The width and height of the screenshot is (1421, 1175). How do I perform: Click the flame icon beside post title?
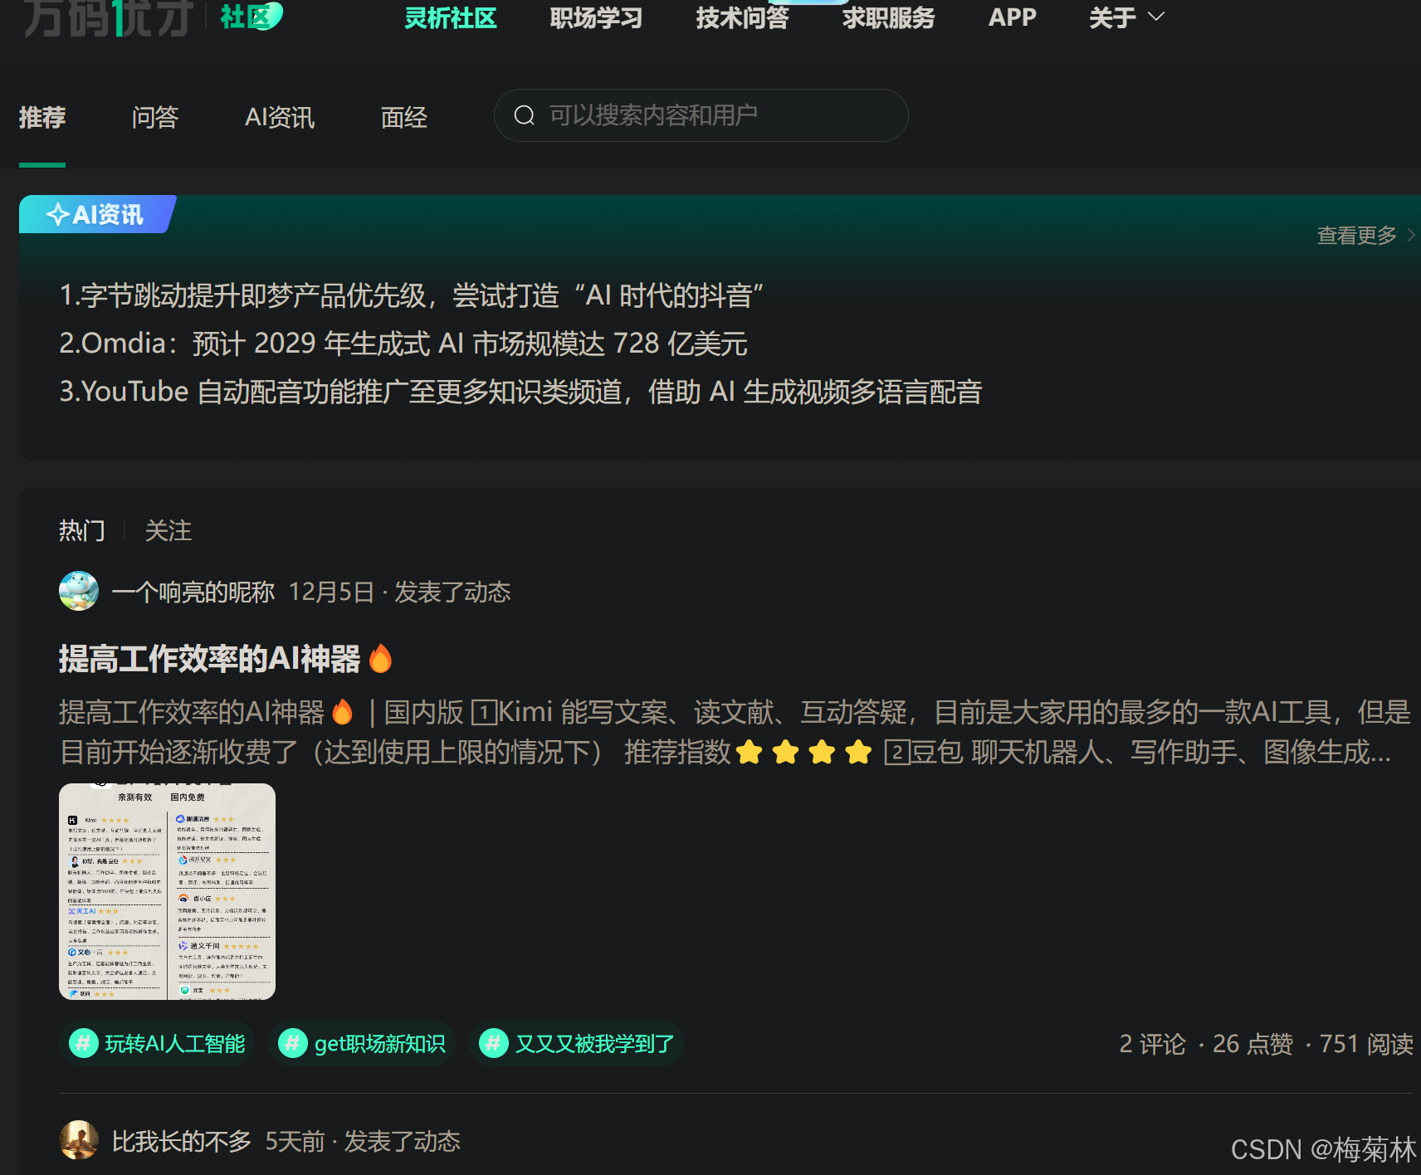[x=380, y=658]
